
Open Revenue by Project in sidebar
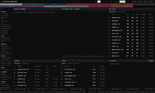tap(6, 26)
